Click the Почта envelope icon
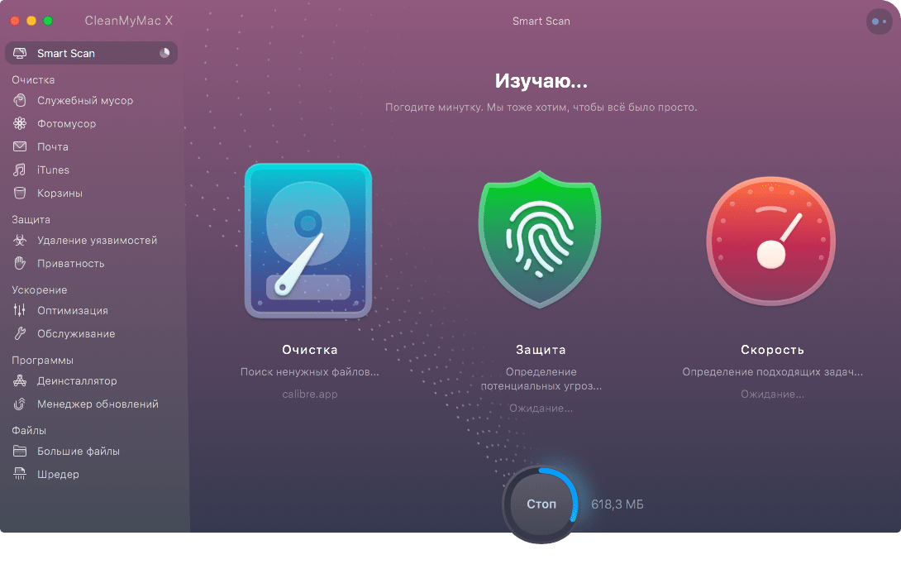The width and height of the screenshot is (901, 569). (20, 146)
